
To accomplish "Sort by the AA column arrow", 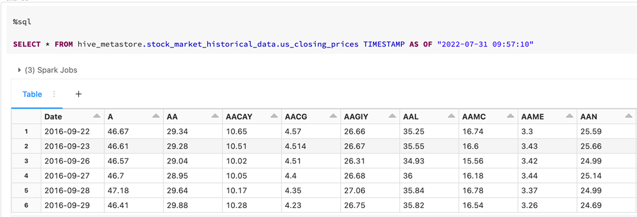I will pyautogui.click(x=214, y=116).
